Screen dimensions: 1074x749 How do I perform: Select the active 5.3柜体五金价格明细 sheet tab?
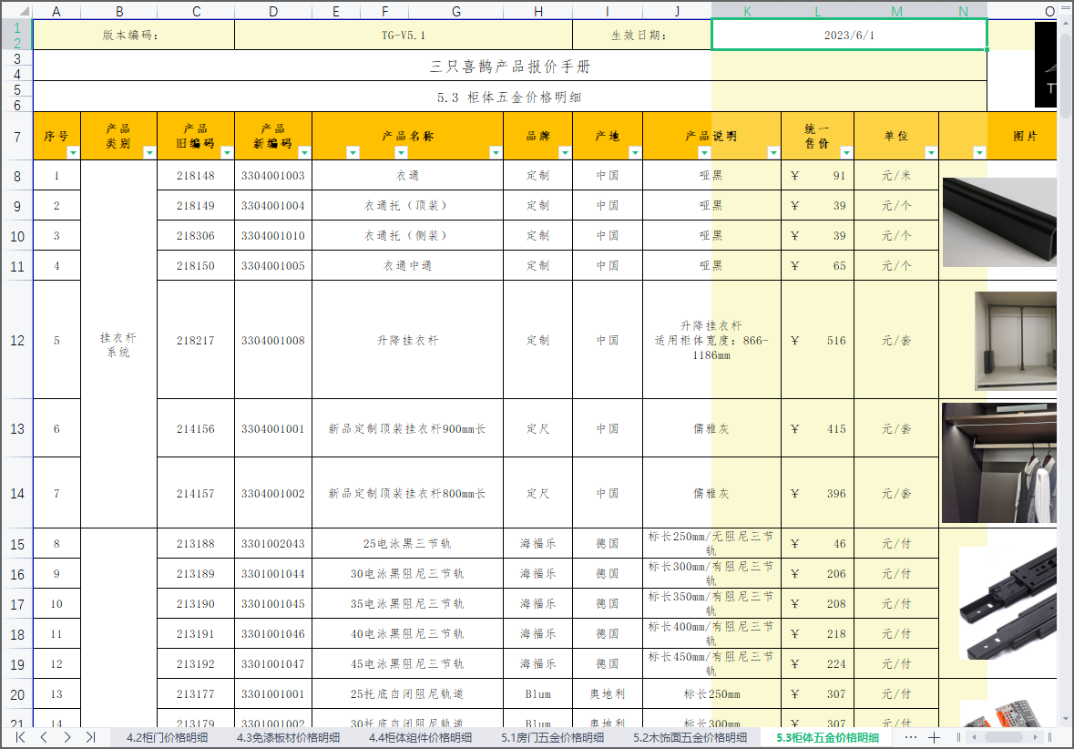coord(827,738)
